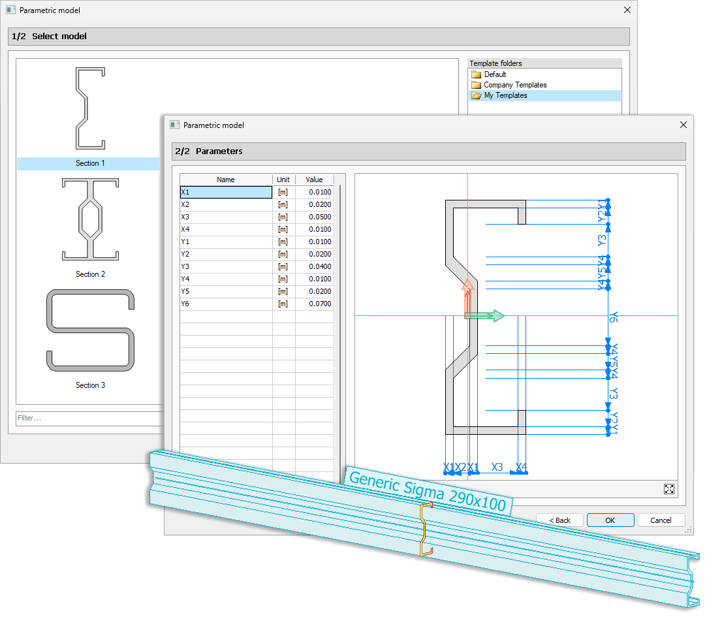Viewport: 707px width, 617px height.
Task: Select the Section 1 sigma profile thumbnail
Action: click(90, 108)
